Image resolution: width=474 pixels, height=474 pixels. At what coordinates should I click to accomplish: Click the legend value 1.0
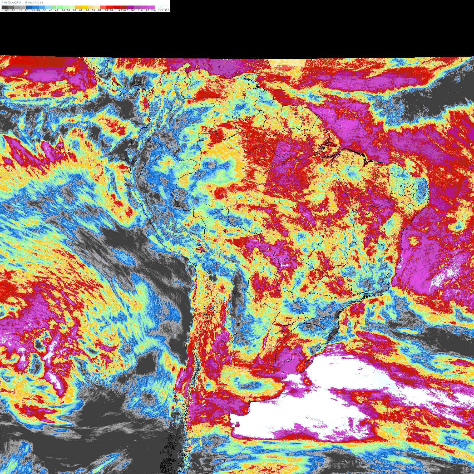[13, 10]
